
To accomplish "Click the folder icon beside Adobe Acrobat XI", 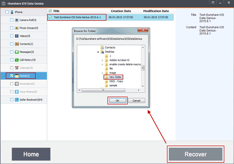I will click(x=106, y=60).
